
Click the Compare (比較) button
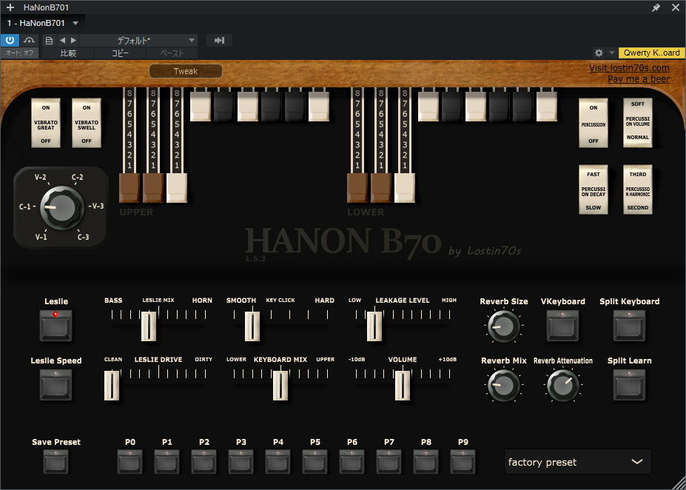click(68, 53)
